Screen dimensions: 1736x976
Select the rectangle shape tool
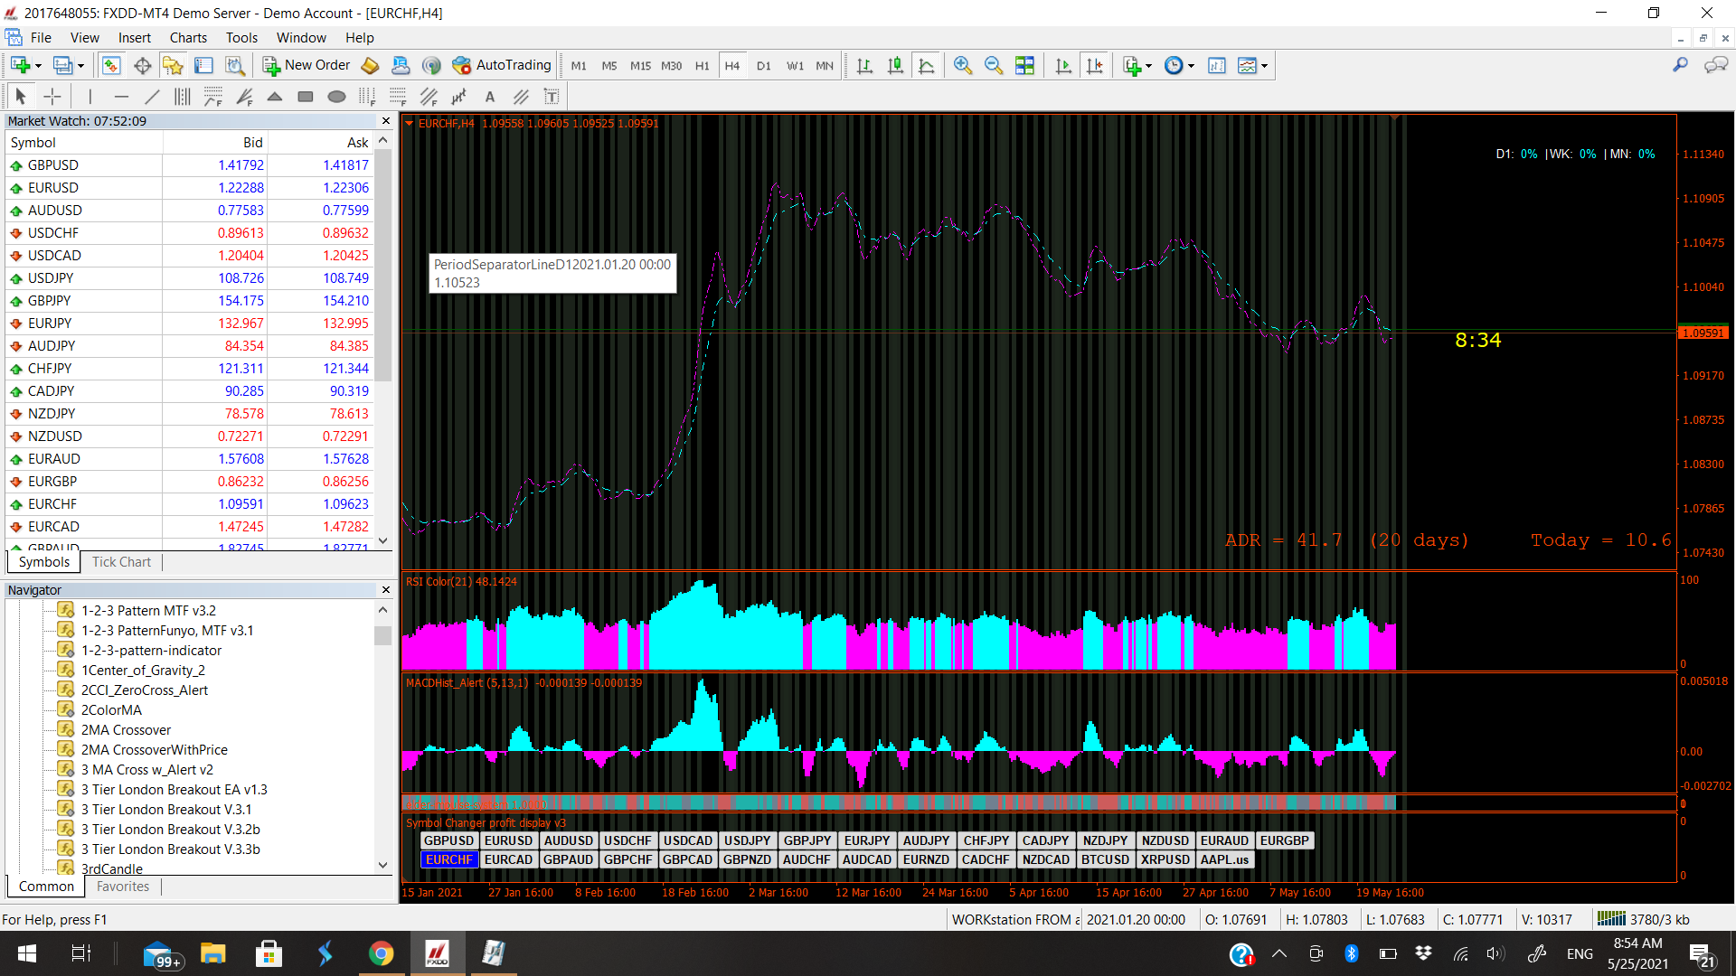point(306,96)
